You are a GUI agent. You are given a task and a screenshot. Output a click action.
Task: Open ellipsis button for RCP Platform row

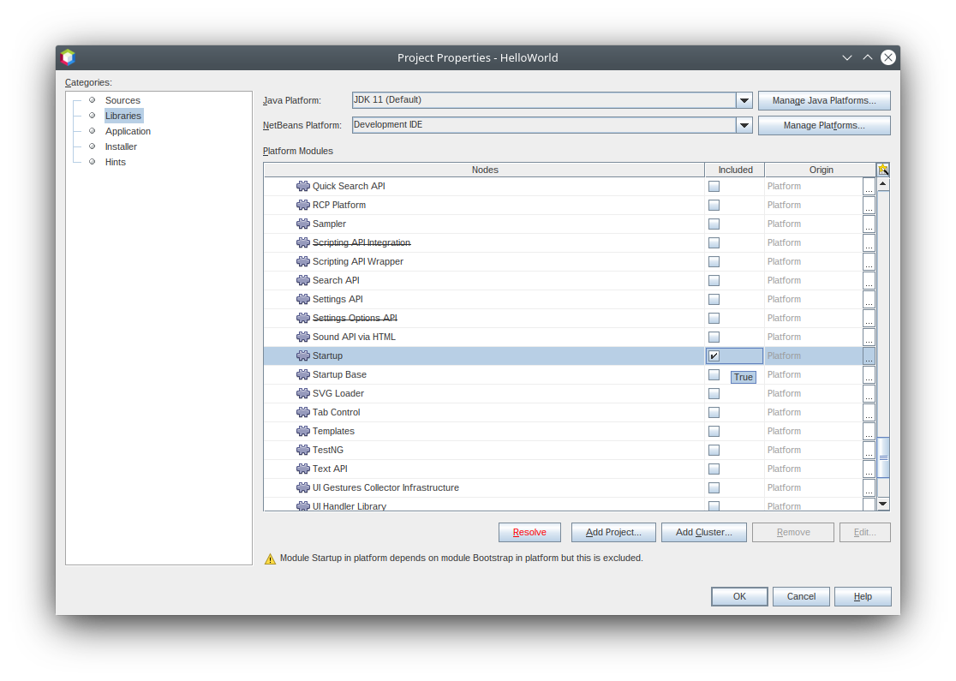click(869, 206)
